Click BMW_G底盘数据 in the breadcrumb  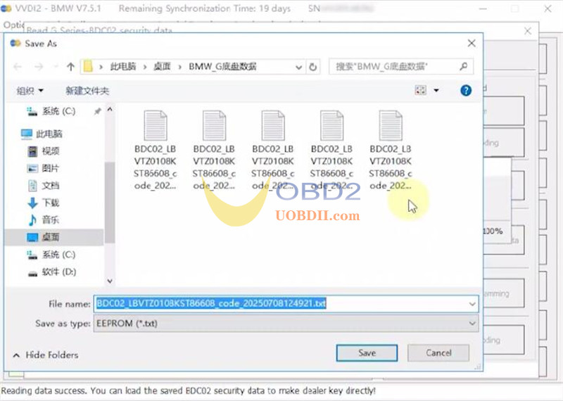click(222, 66)
